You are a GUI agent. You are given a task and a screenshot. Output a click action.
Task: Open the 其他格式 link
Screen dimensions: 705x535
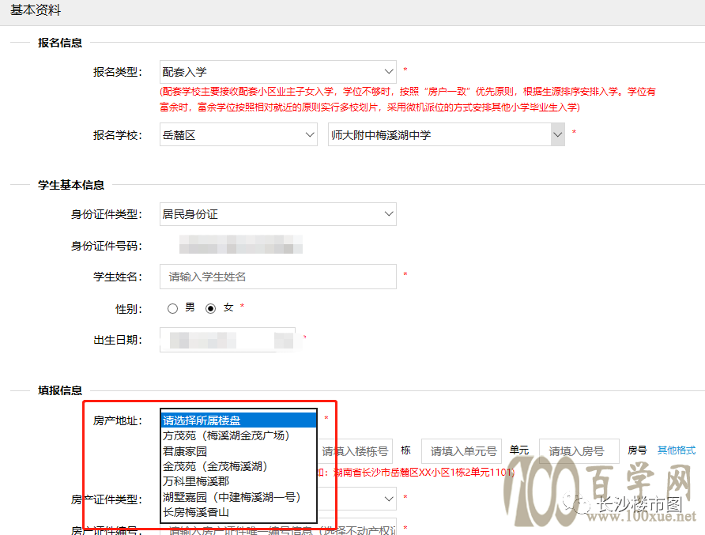tap(677, 450)
